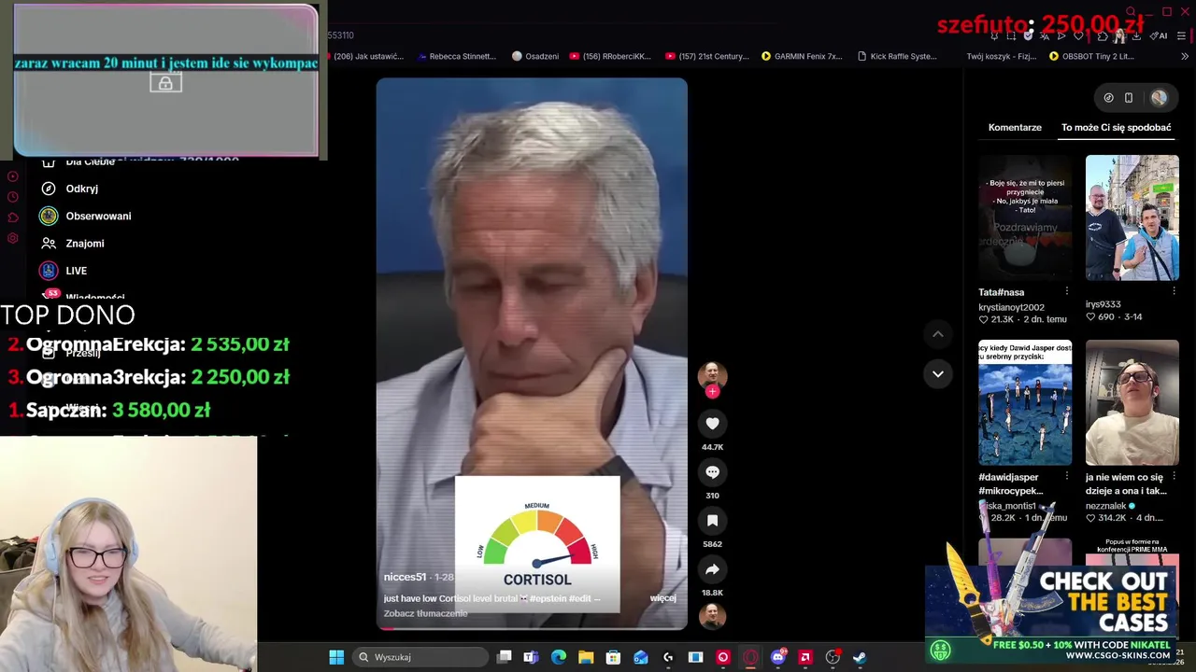Click the browser extensions cube icon in the toolbar
Image resolution: width=1196 pixels, height=672 pixels.
pos(1103,36)
